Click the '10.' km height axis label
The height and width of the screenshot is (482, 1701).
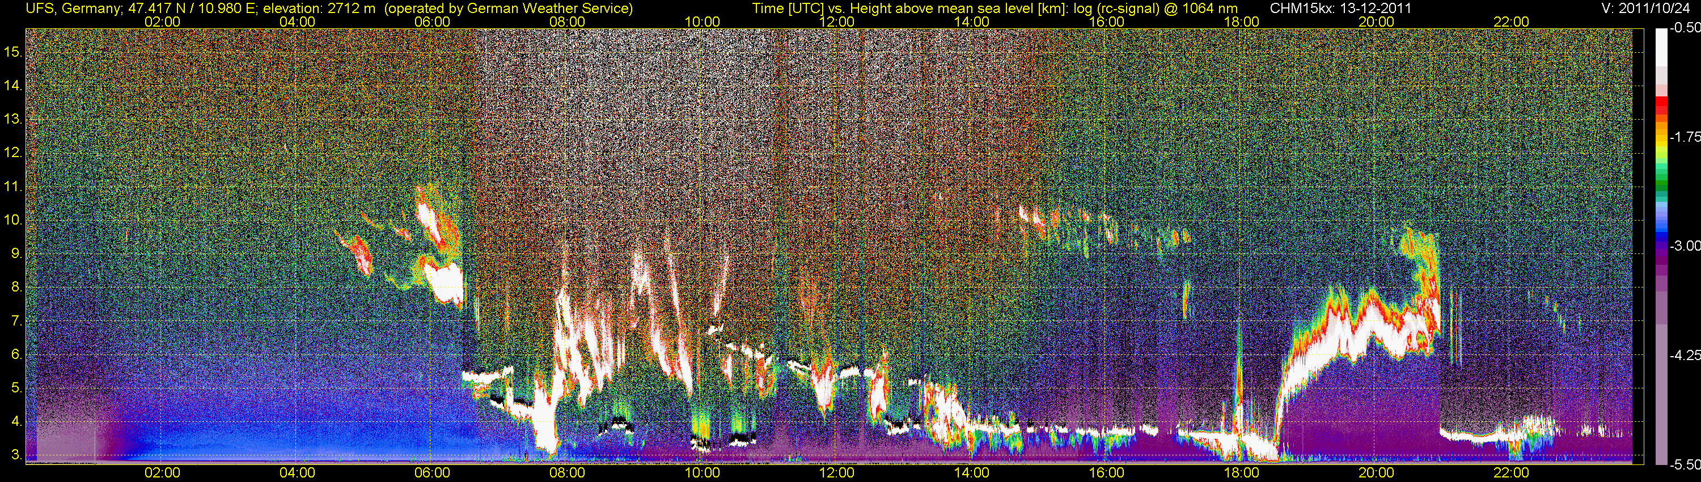pos(13,220)
